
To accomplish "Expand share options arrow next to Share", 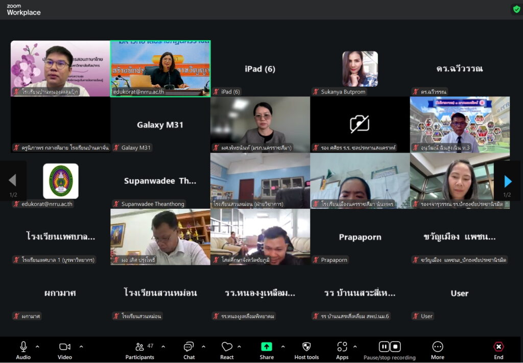I will point(283,347).
